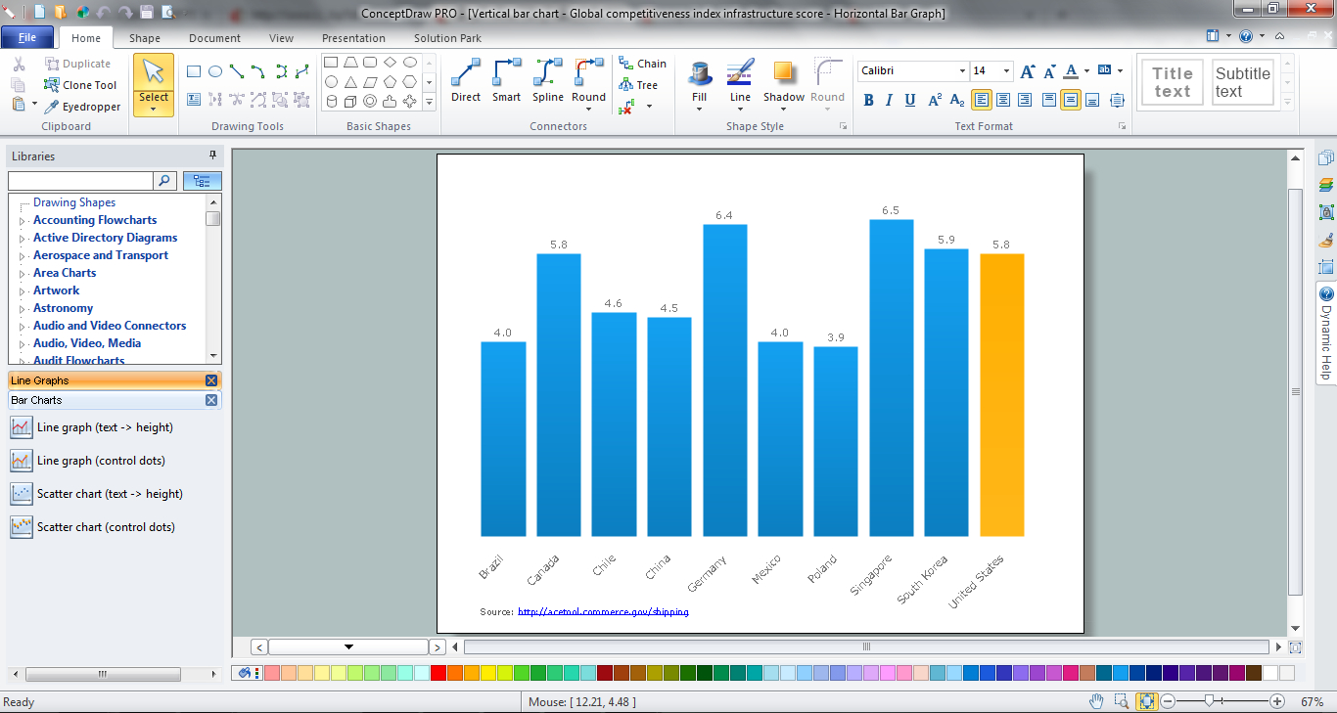Click the Clone Tool button
Image resolution: width=1337 pixels, height=713 pixels.
pos(80,85)
